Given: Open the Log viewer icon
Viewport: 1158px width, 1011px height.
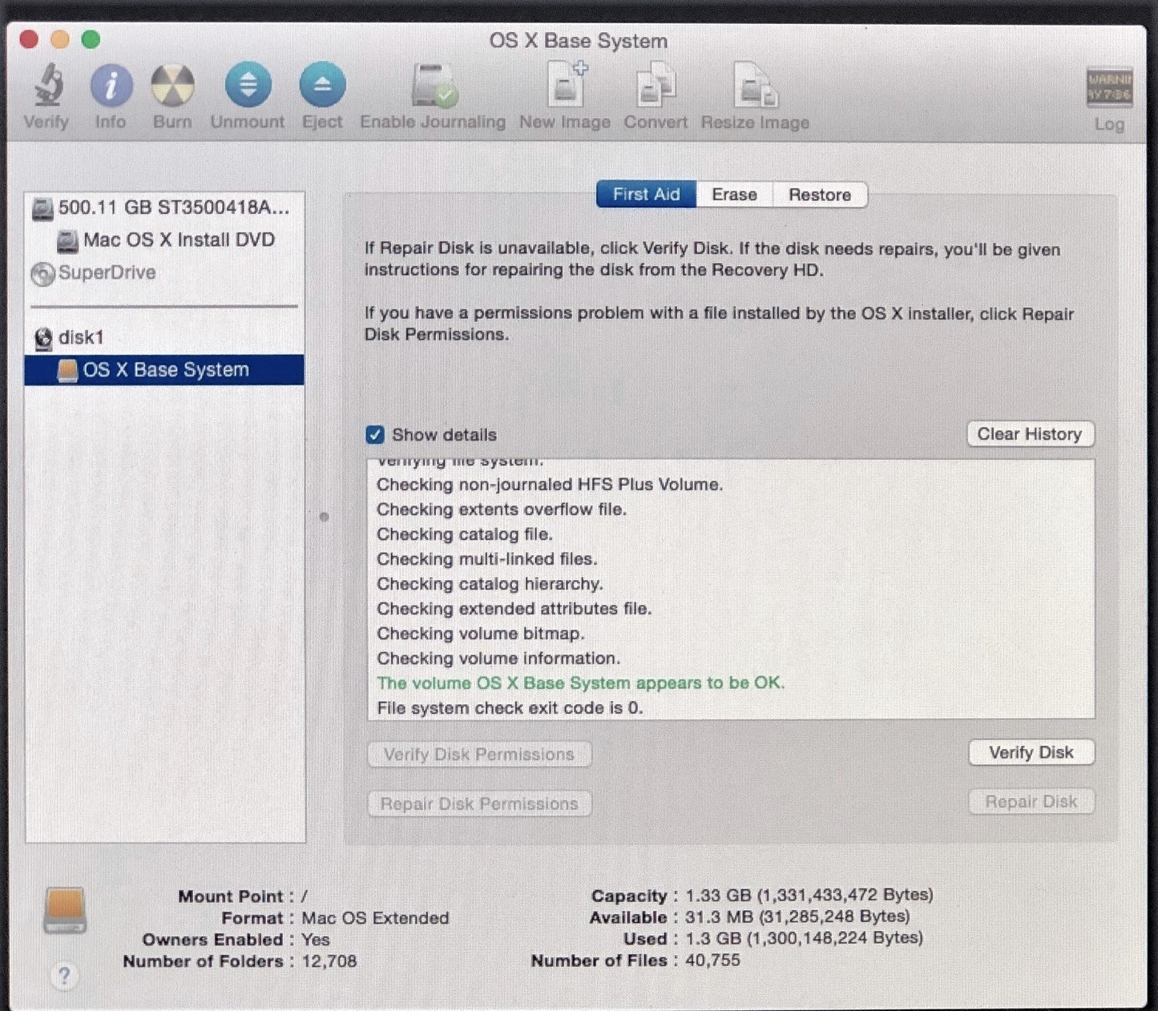Looking at the screenshot, I should pos(1109,87).
